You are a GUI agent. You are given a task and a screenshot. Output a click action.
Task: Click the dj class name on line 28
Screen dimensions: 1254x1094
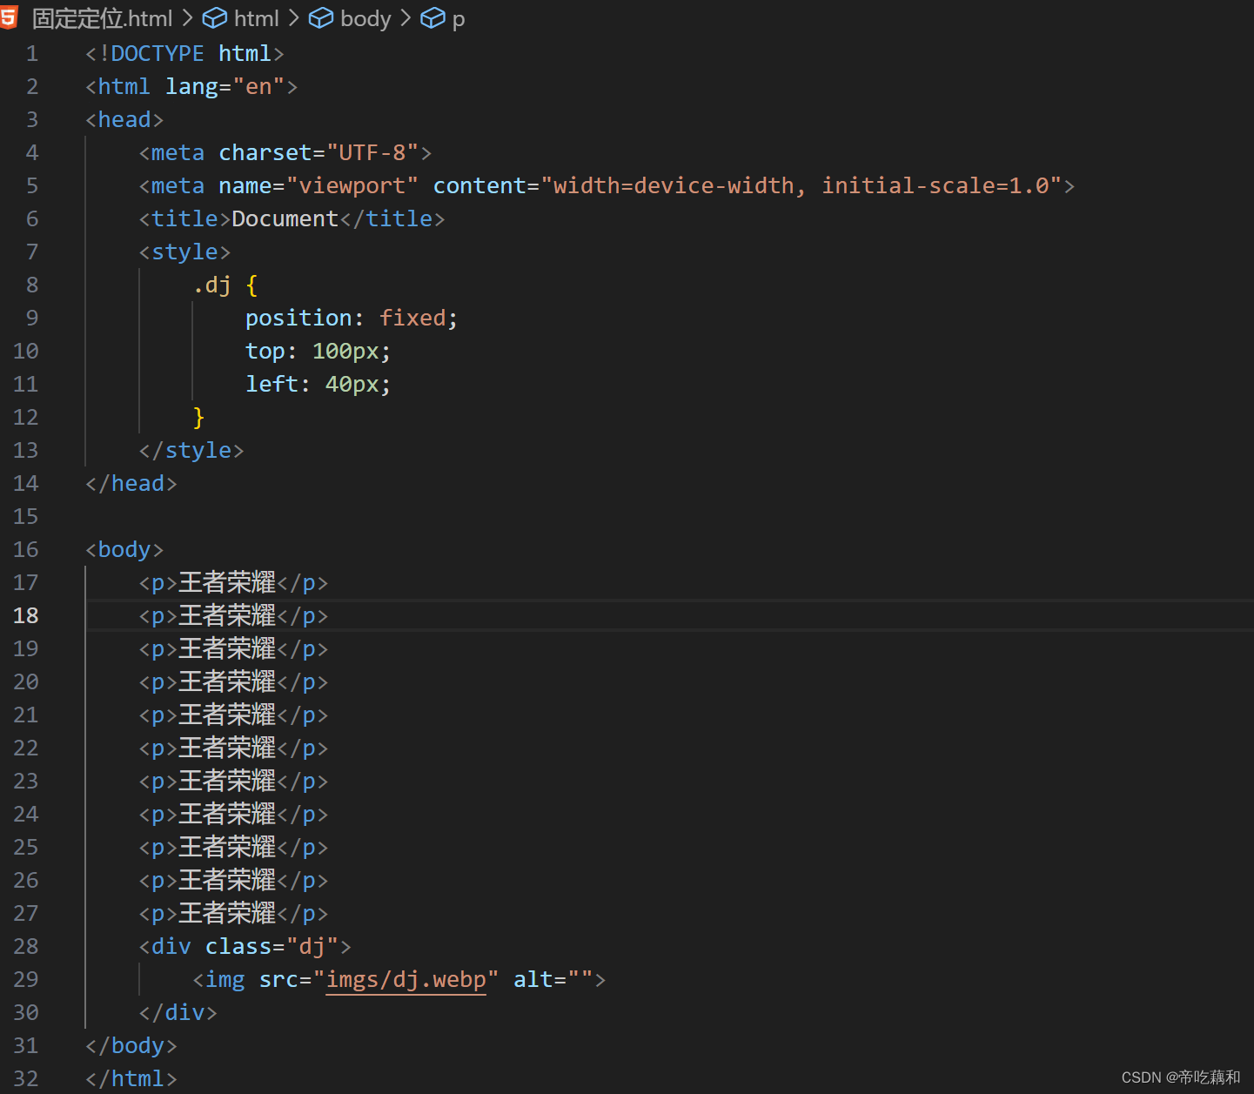point(313,946)
